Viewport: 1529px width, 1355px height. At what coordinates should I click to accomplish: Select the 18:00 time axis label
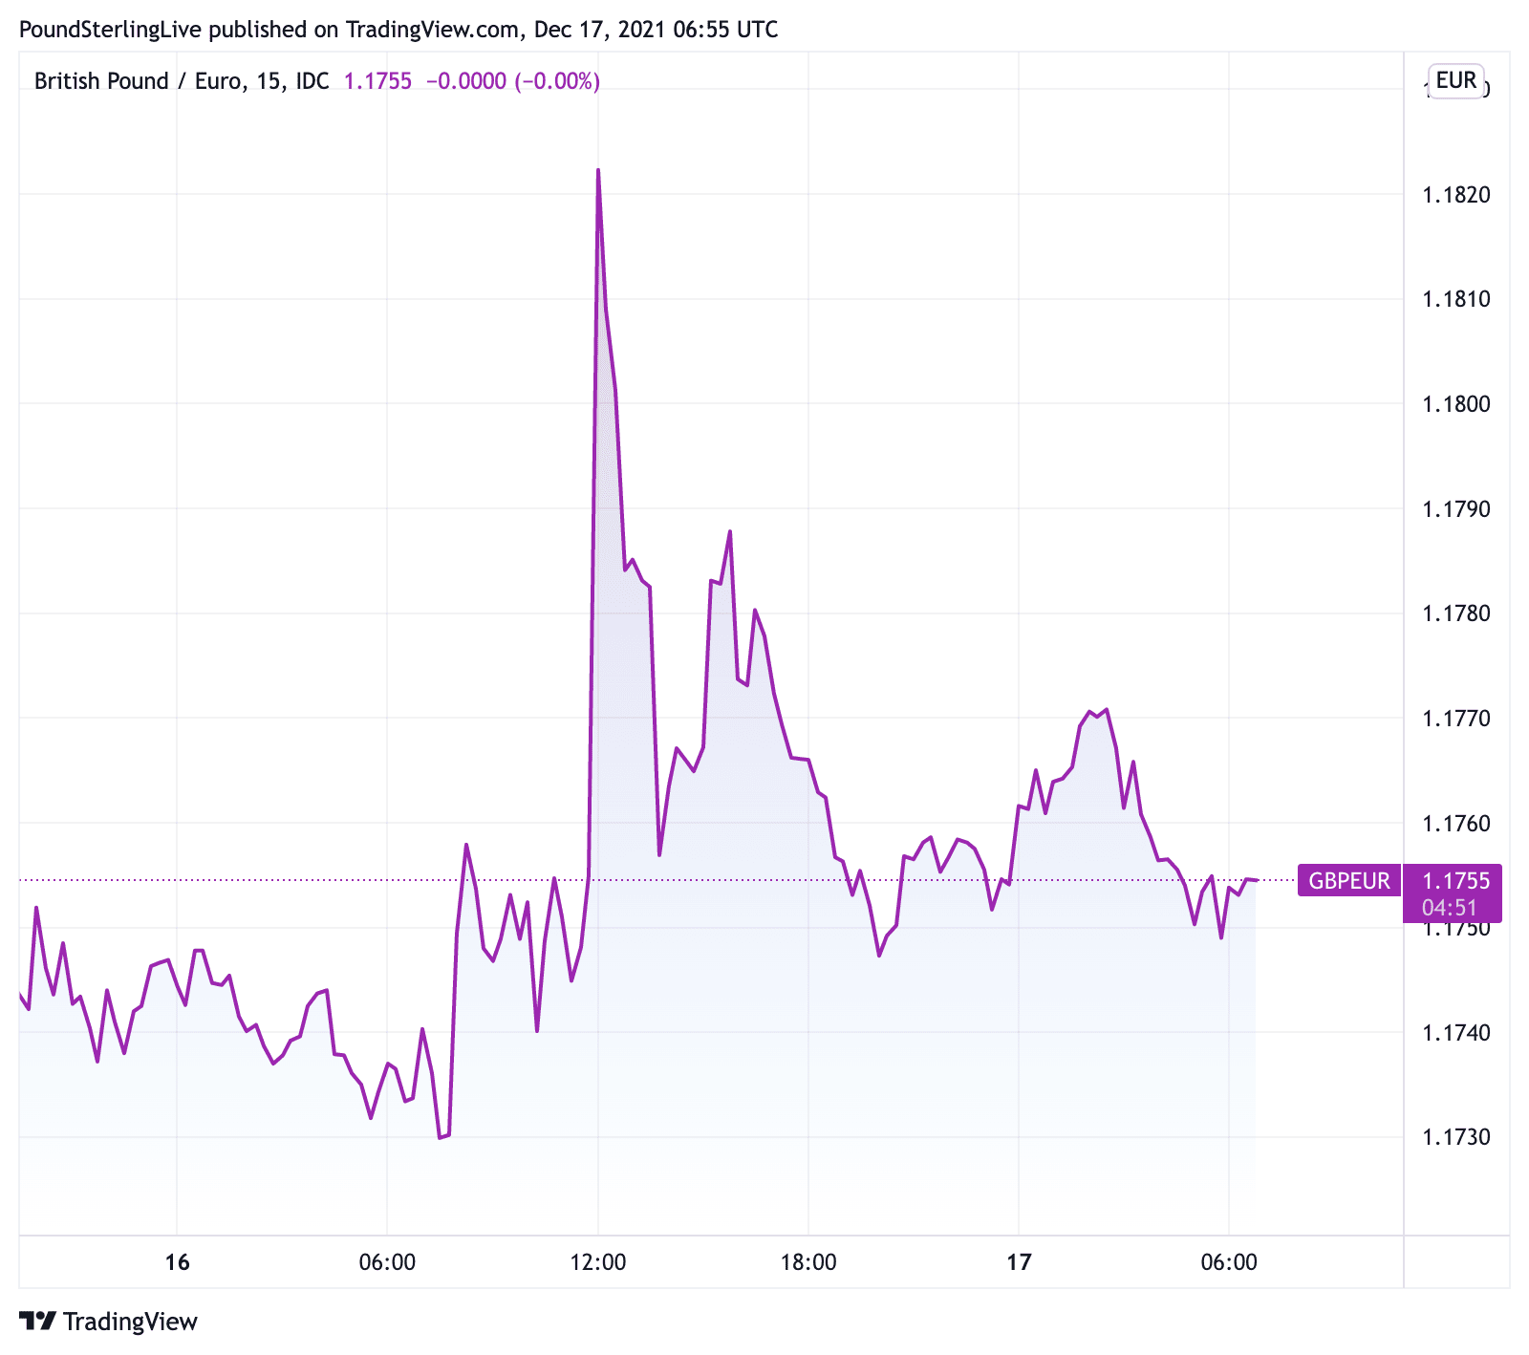click(x=808, y=1262)
